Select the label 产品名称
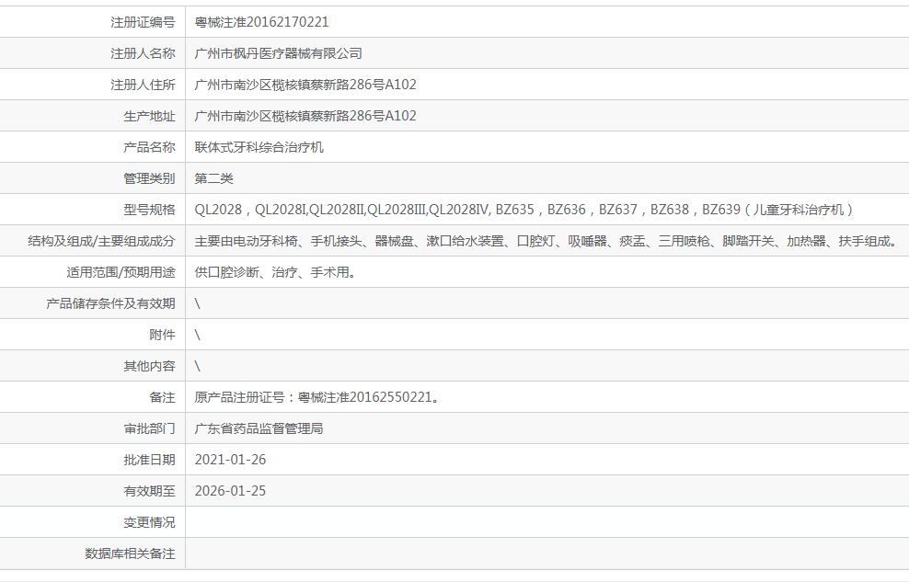Image resolution: width=909 pixels, height=582 pixels. (149, 147)
